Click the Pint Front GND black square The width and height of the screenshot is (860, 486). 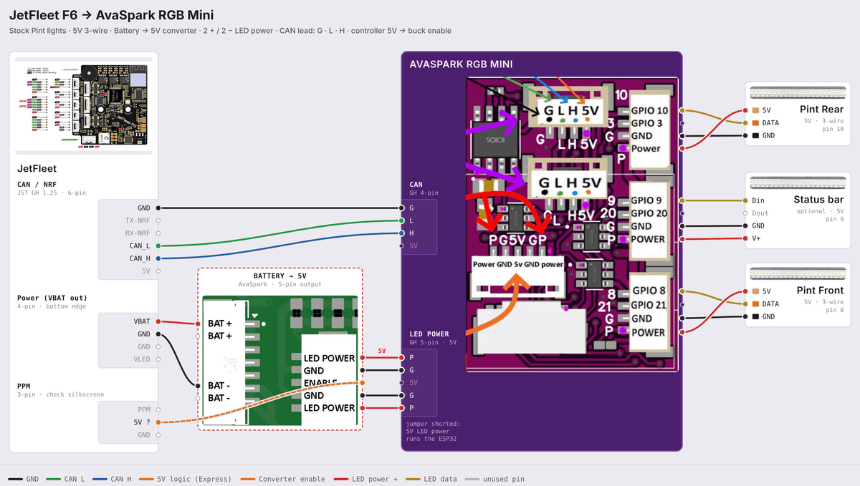755,316
